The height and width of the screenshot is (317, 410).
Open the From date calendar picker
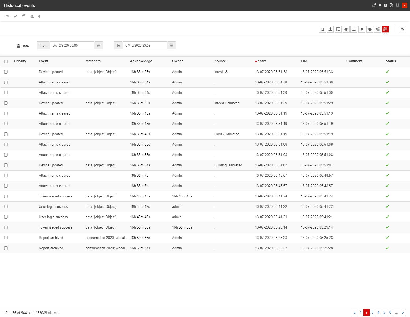coord(99,45)
